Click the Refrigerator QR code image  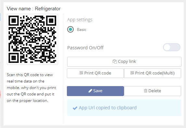tap(32, 39)
